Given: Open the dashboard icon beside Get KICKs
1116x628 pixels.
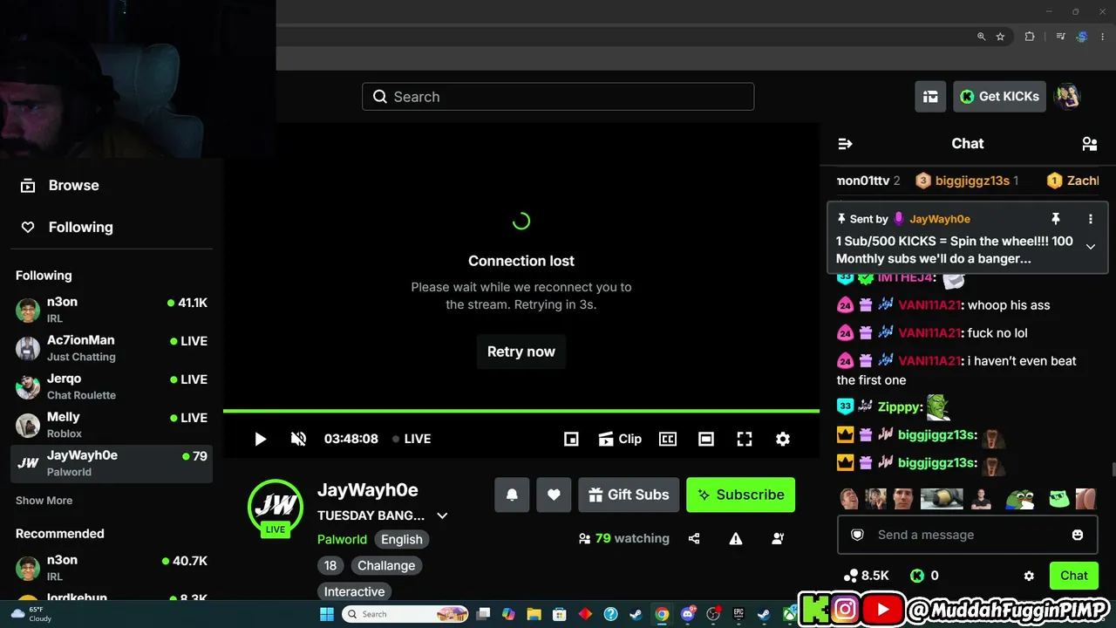Looking at the screenshot, I should 930,97.
